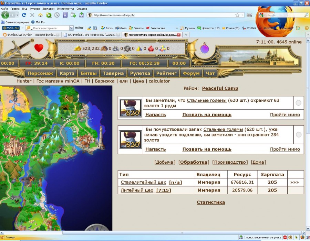The height and width of the screenshot is (241, 310).
Task: Open the Сталелитейный цех [n/a] link
Action: point(151,182)
